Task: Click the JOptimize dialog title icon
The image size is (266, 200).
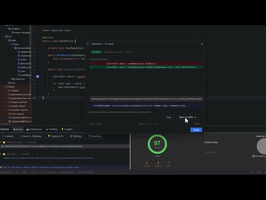Action: (x=88, y=44)
